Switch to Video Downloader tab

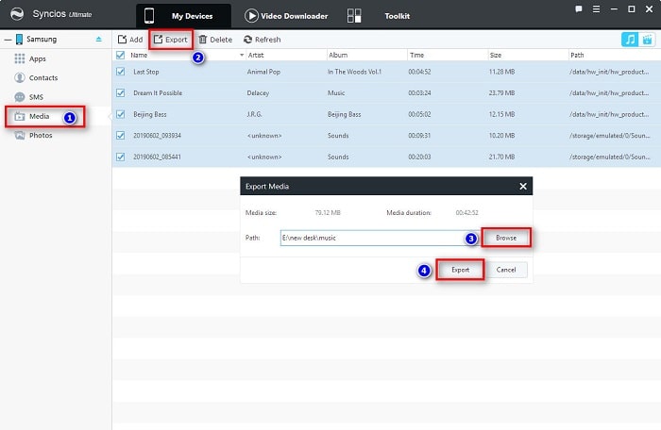[286, 16]
